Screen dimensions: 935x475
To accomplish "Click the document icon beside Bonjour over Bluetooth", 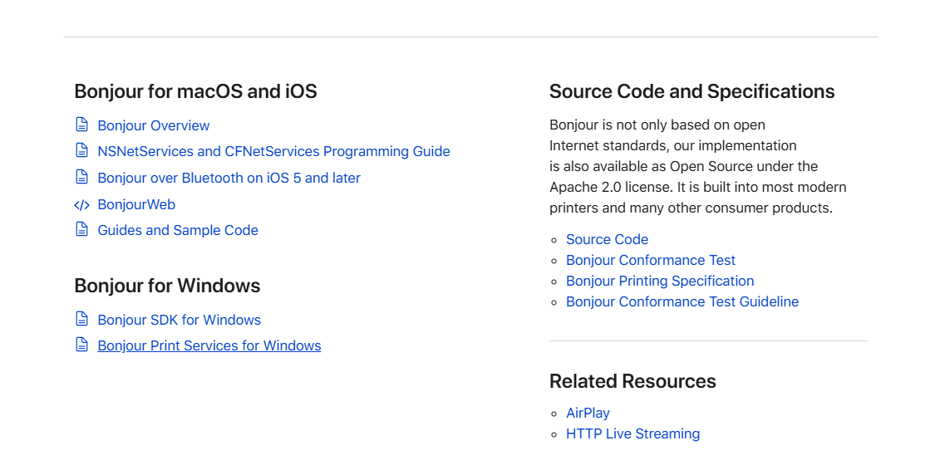I will (81, 177).
